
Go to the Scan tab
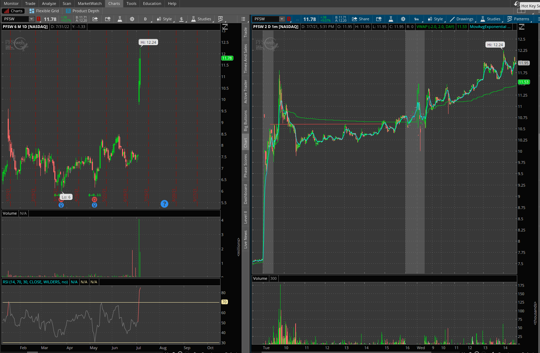67,4
